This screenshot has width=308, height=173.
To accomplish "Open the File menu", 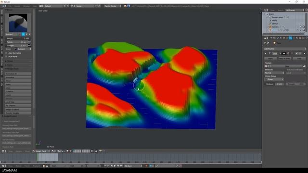I will [10, 6].
